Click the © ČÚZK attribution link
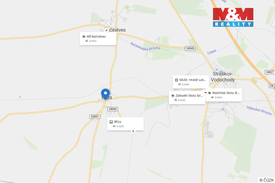The width and height of the screenshot is (275, 183). (266, 180)
